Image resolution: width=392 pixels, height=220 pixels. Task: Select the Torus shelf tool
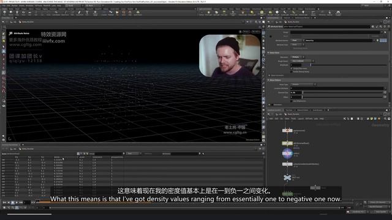point(23,13)
